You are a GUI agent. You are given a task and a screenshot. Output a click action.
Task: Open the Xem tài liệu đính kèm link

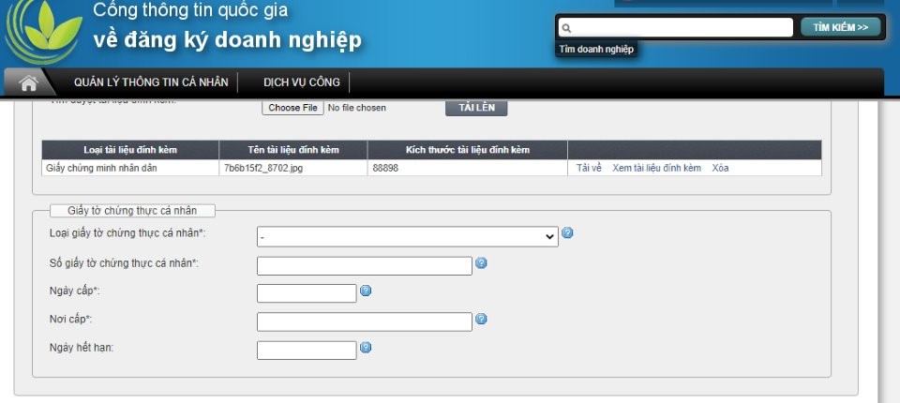[656, 169]
